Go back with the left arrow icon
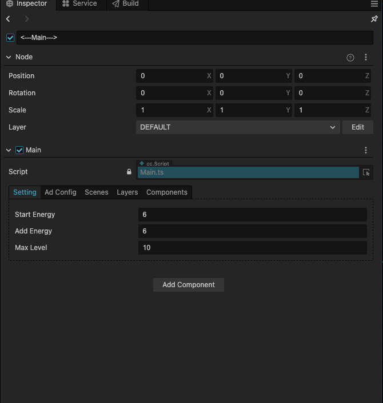The height and width of the screenshot is (403, 383). pyautogui.click(x=8, y=19)
